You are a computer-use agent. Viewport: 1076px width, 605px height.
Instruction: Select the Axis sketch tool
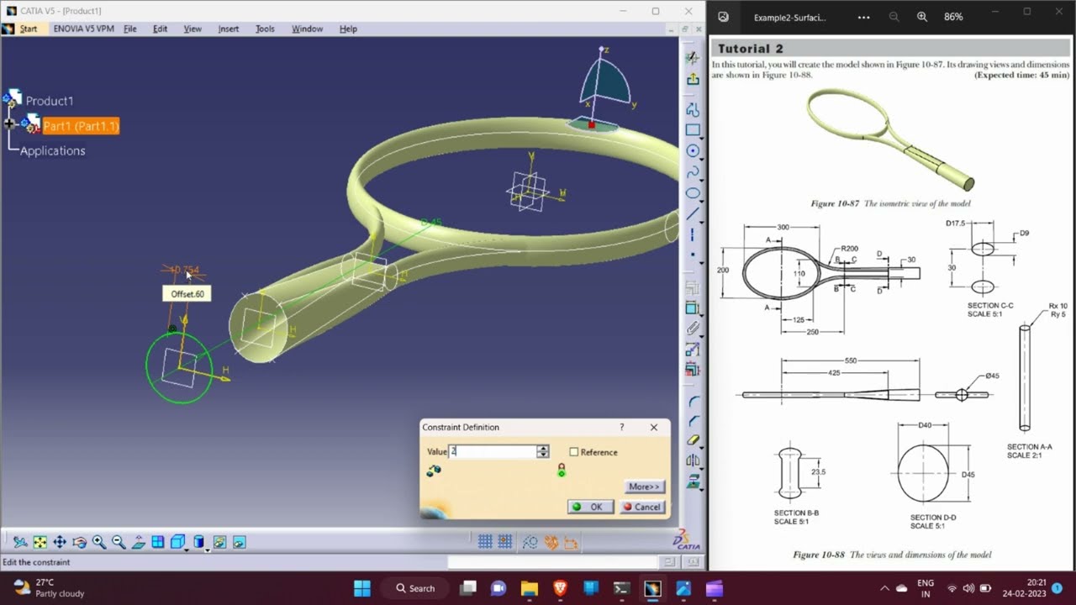[x=693, y=234]
